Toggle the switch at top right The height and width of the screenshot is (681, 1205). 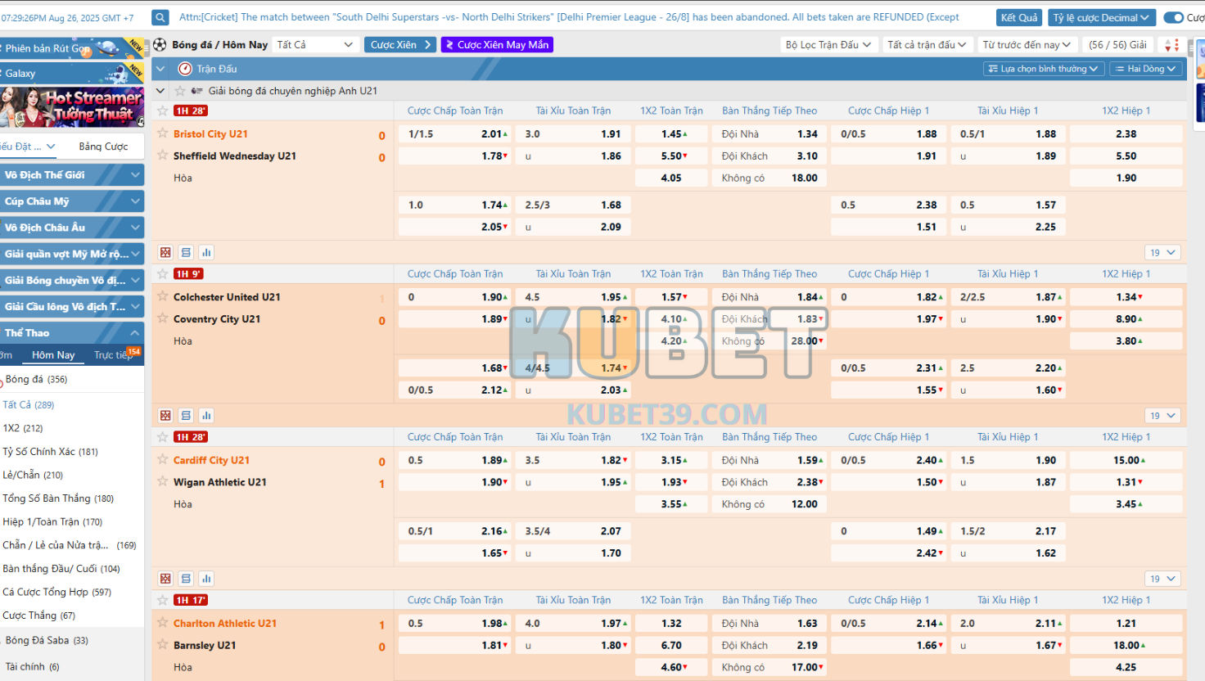1173,17
